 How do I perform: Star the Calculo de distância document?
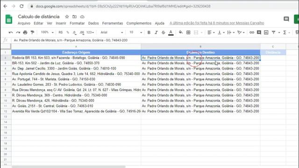[67, 17]
